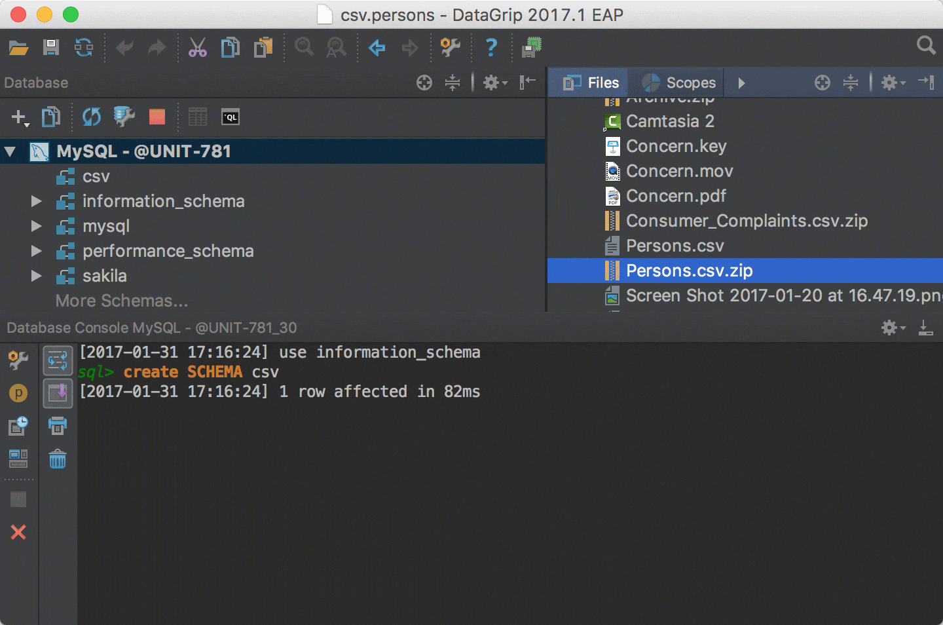Clear console output with trash icon
Viewport: 943px width, 625px height.
(58, 459)
